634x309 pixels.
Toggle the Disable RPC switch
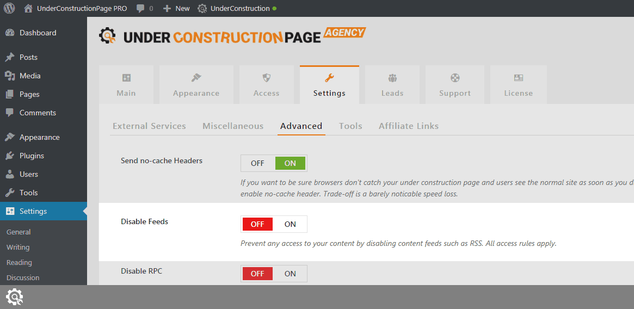click(274, 274)
